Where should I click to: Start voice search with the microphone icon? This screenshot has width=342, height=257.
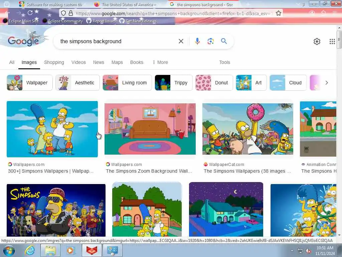pos(197,41)
